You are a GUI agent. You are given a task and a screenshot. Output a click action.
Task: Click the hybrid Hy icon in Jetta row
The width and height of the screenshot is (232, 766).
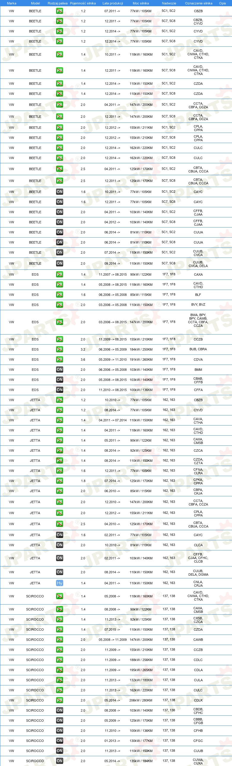[60, 583]
